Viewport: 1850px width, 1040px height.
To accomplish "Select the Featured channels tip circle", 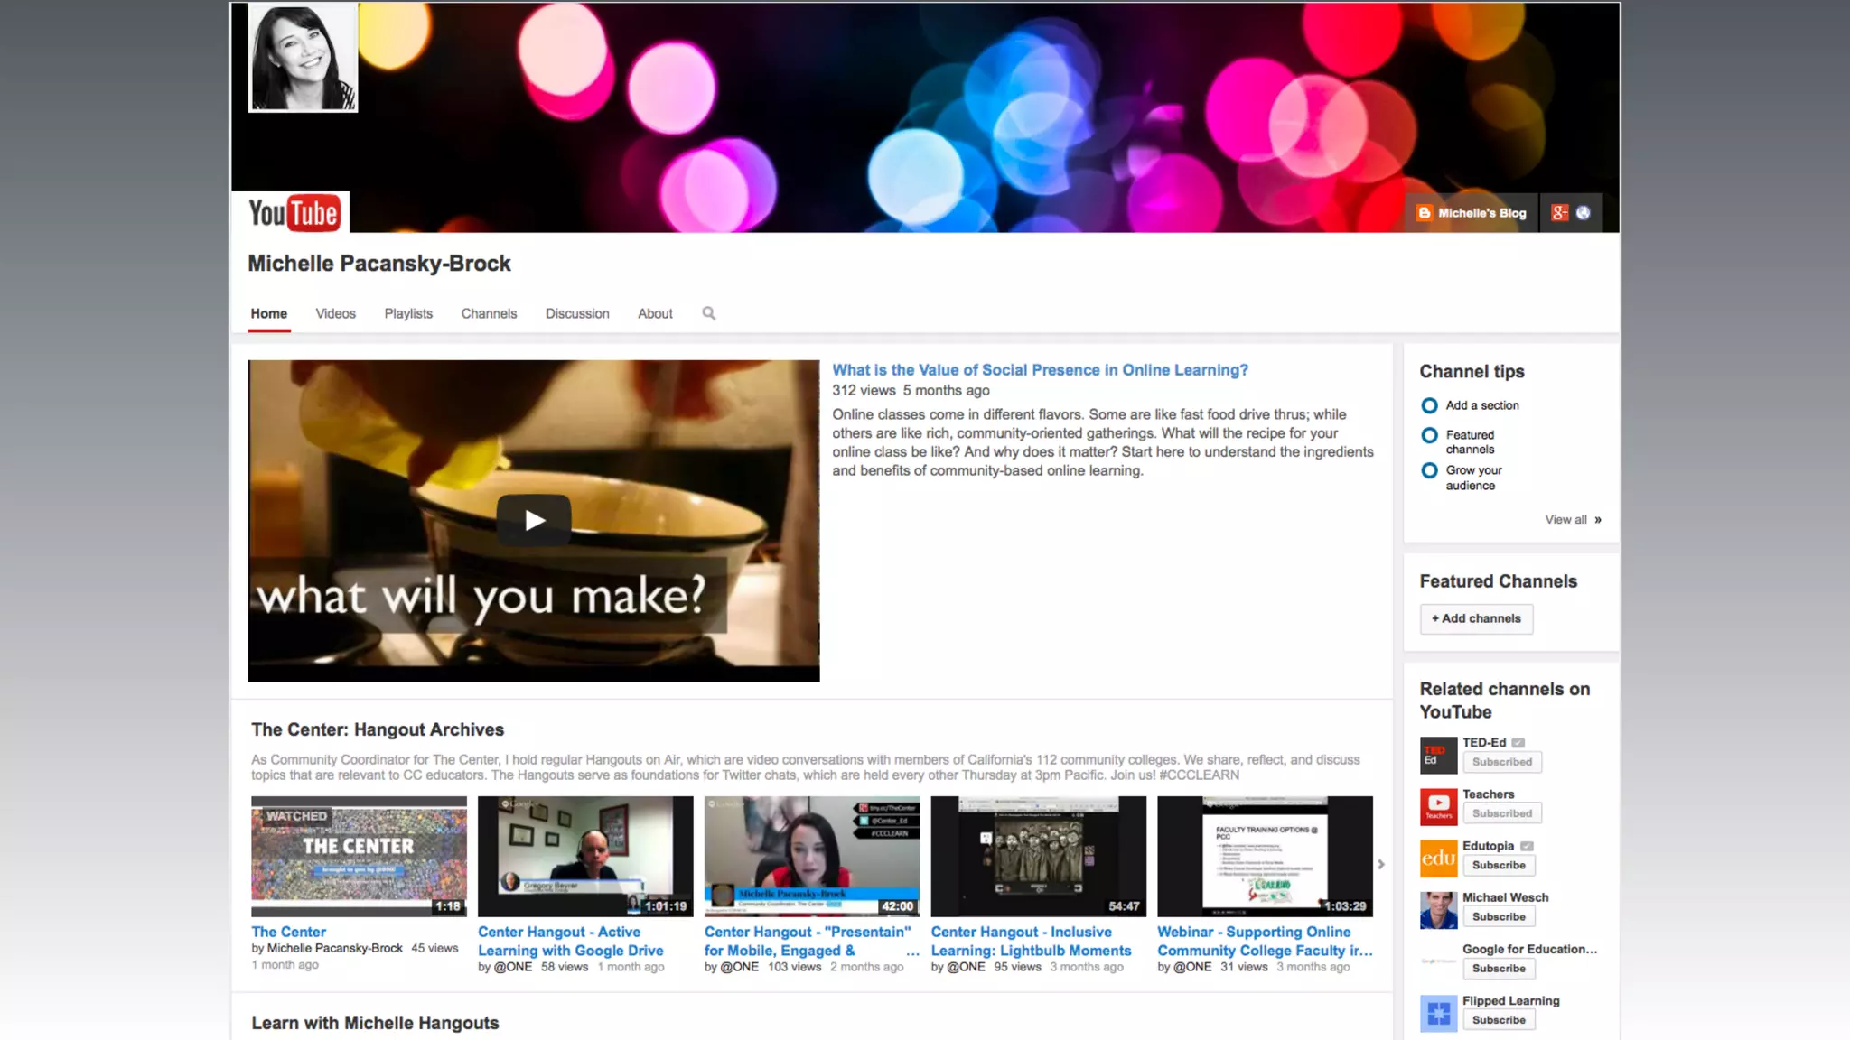I will (1429, 435).
